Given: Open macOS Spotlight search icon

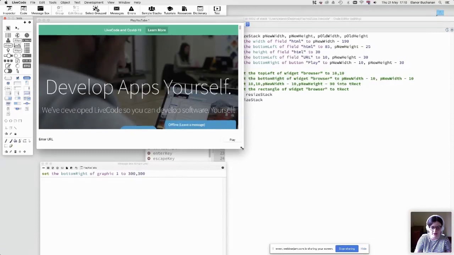Looking at the screenshot, I should click(440, 2).
